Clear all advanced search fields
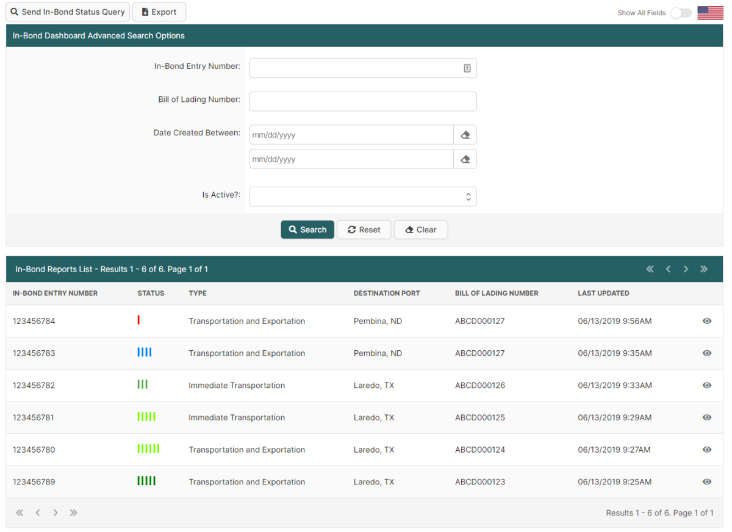The height and width of the screenshot is (532, 732). [x=421, y=229]
